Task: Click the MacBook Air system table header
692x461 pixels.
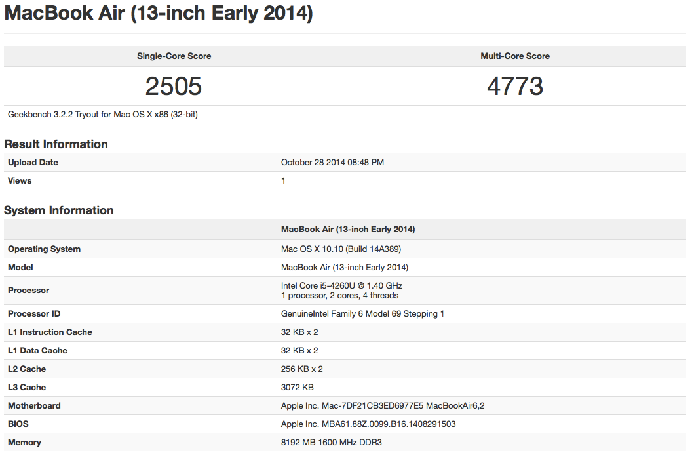Action: (348, 230)
